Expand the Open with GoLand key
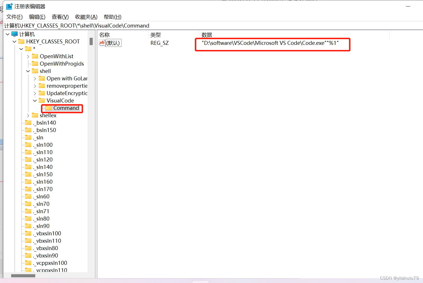The width and height of the screenshot is (423, 283). tap(35, 79)
